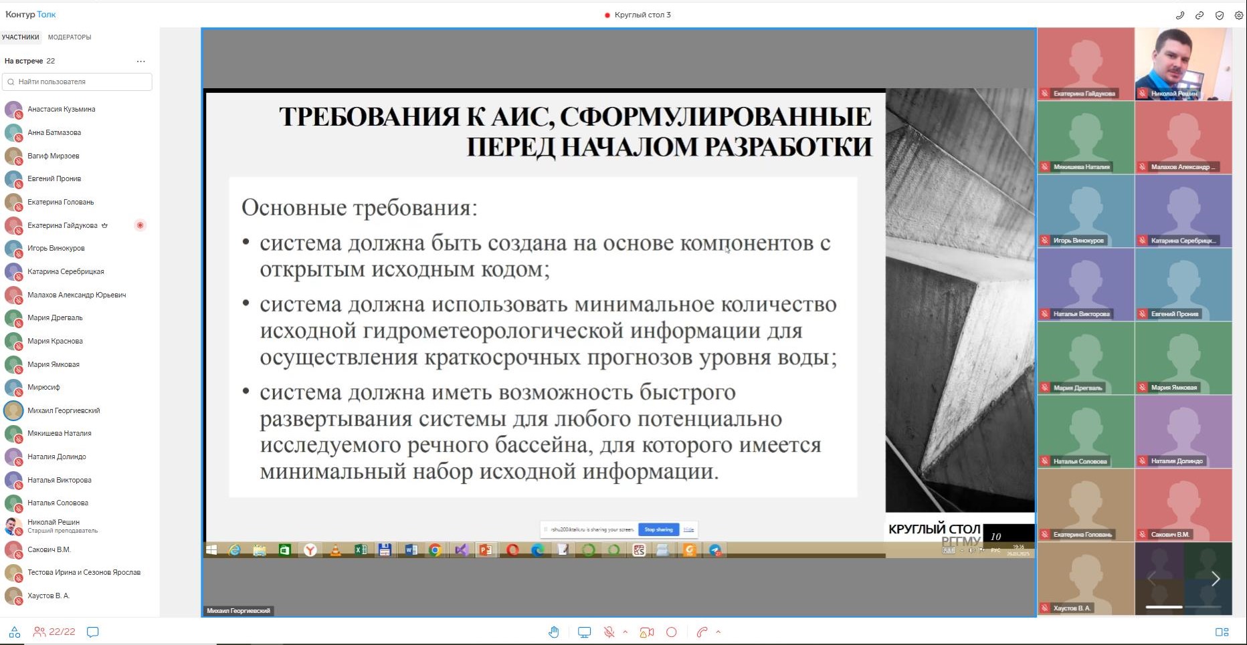Click crown icon beside Екатерина Гайдукова

coord(104,225)
